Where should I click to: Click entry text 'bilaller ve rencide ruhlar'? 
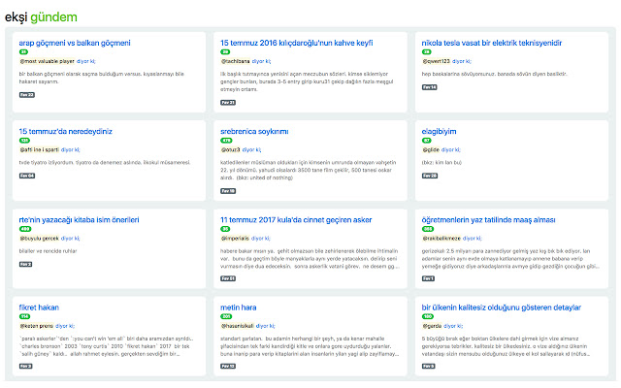click(48, 251)
